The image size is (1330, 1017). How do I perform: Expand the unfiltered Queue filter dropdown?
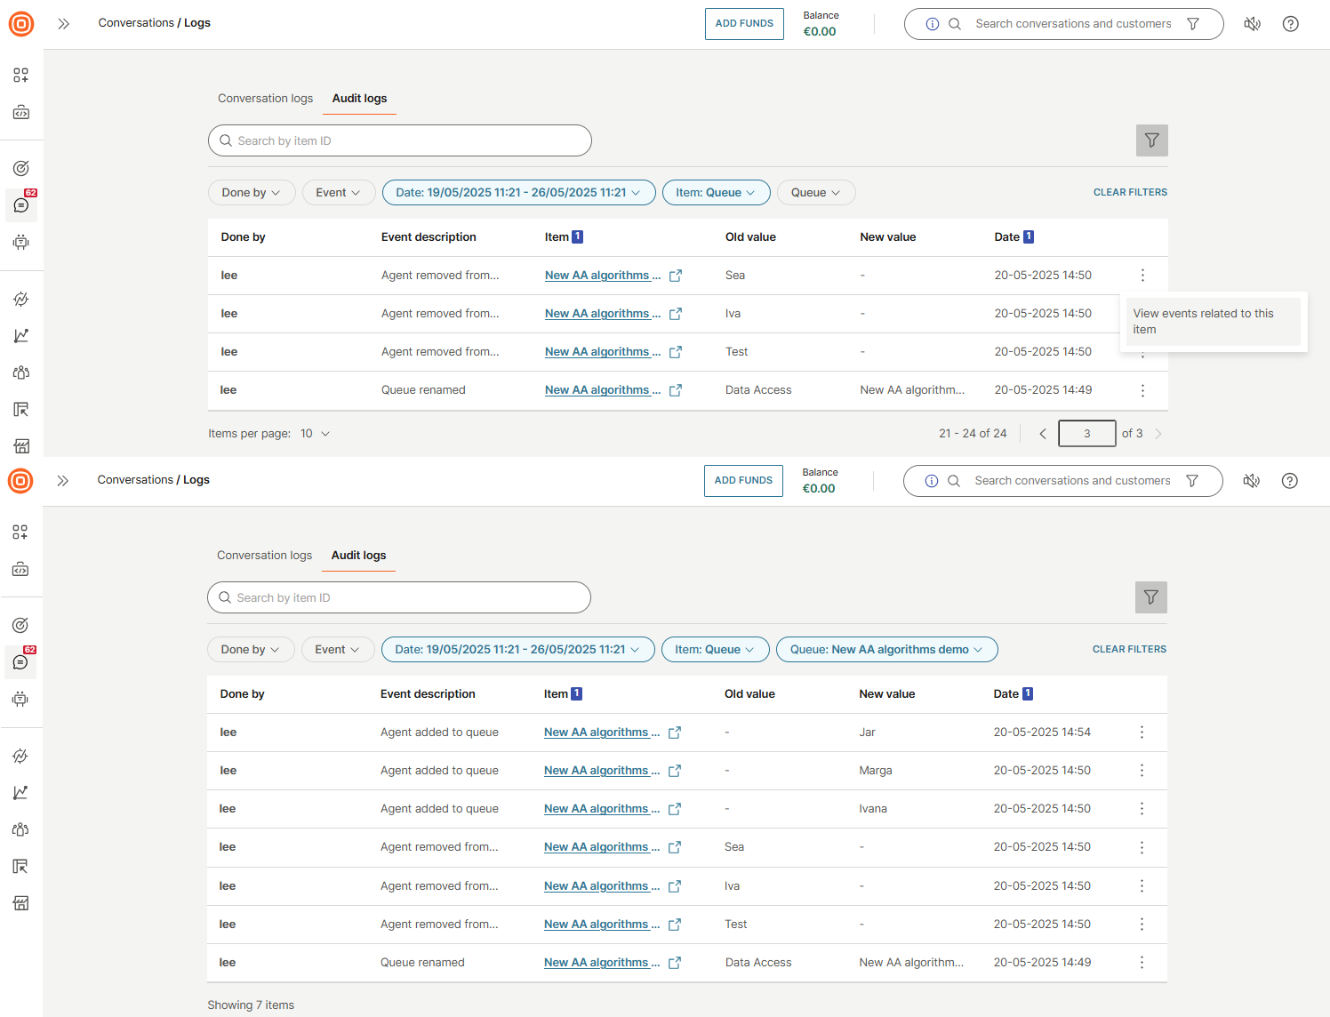(x=816, y=193)
